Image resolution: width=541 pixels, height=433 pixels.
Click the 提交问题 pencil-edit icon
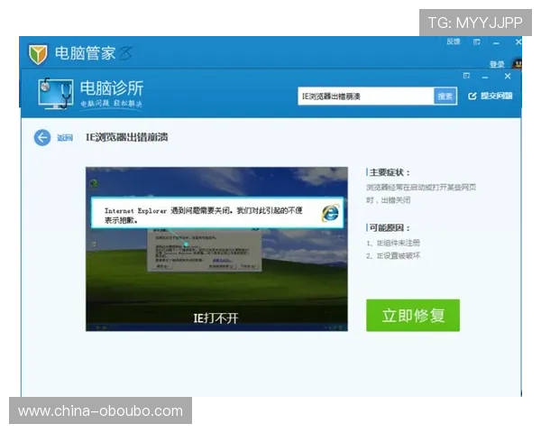point(472,96)
